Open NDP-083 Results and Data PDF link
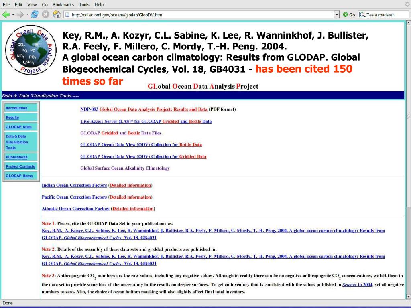 point(144,109)
